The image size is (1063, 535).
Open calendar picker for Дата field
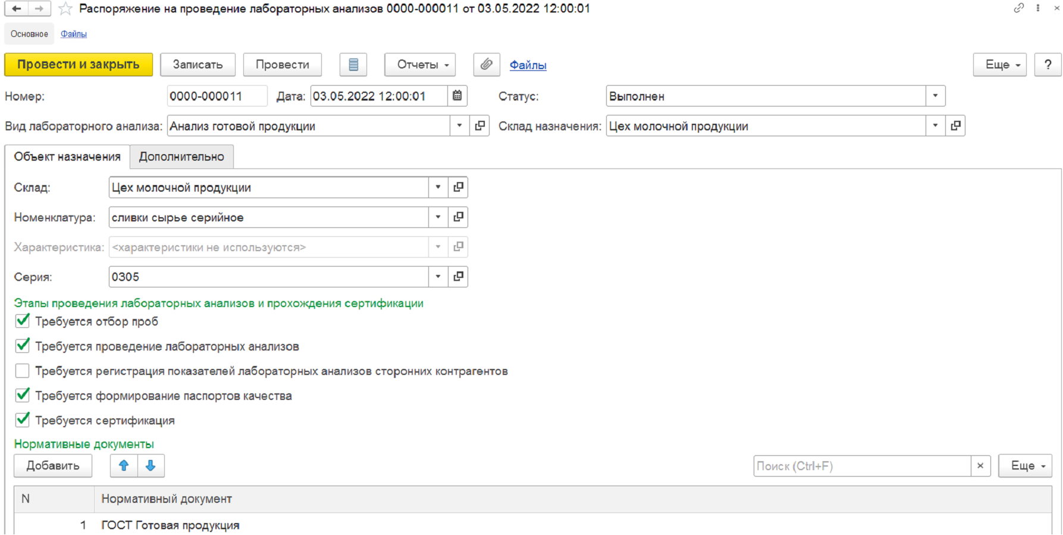pyautogui.click(x=457, y=96)
